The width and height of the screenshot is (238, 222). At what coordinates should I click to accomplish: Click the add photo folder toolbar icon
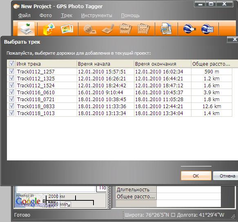tap(49, 29)
